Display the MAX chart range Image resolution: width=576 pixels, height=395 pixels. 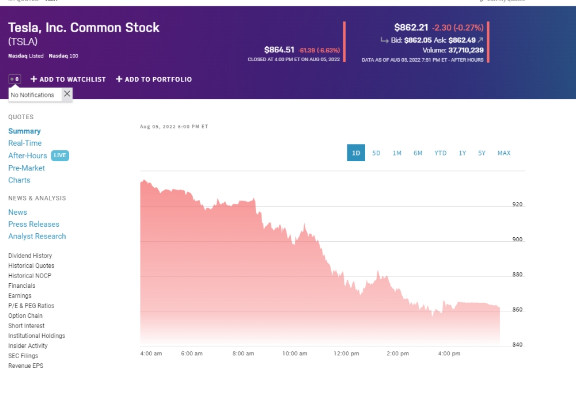click(504, 153)
